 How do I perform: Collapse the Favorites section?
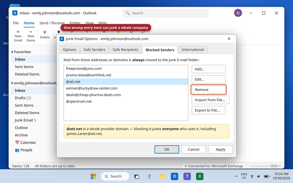(x=12, y=52)
